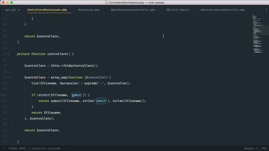Click the 'substr' function call
The image size is (269, 151).
[x=56, y=101]
